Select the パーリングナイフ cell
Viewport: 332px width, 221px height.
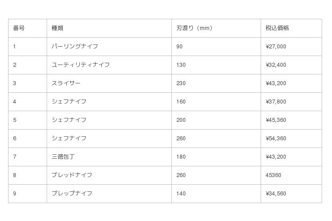(75, 47)
